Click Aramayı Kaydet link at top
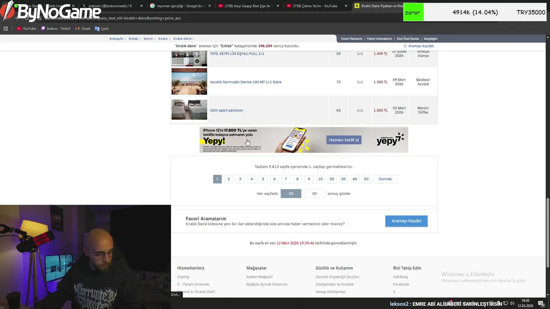This screenshot has width=550, height=309. tap(421, 46)
